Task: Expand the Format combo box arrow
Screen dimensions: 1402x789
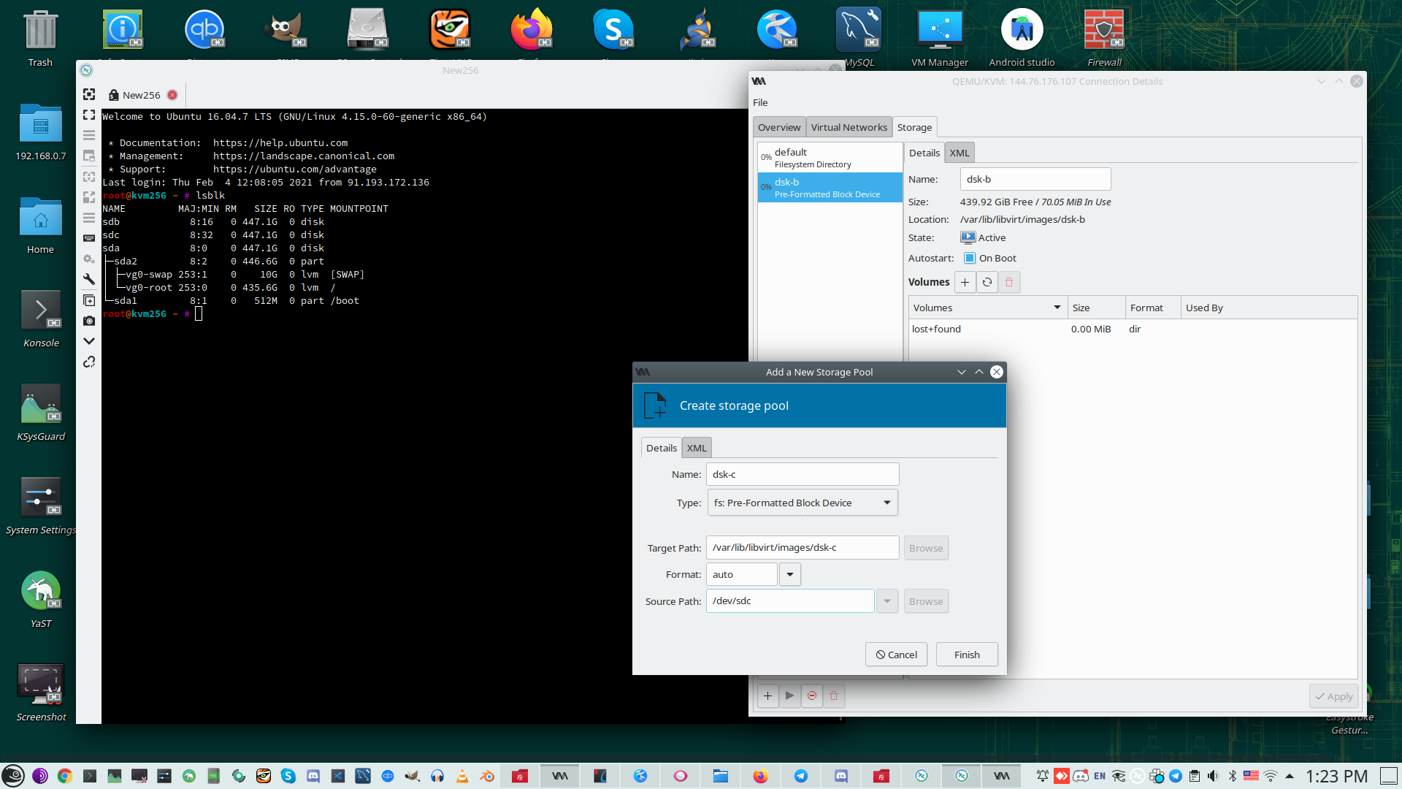Action: coord(790,575)
